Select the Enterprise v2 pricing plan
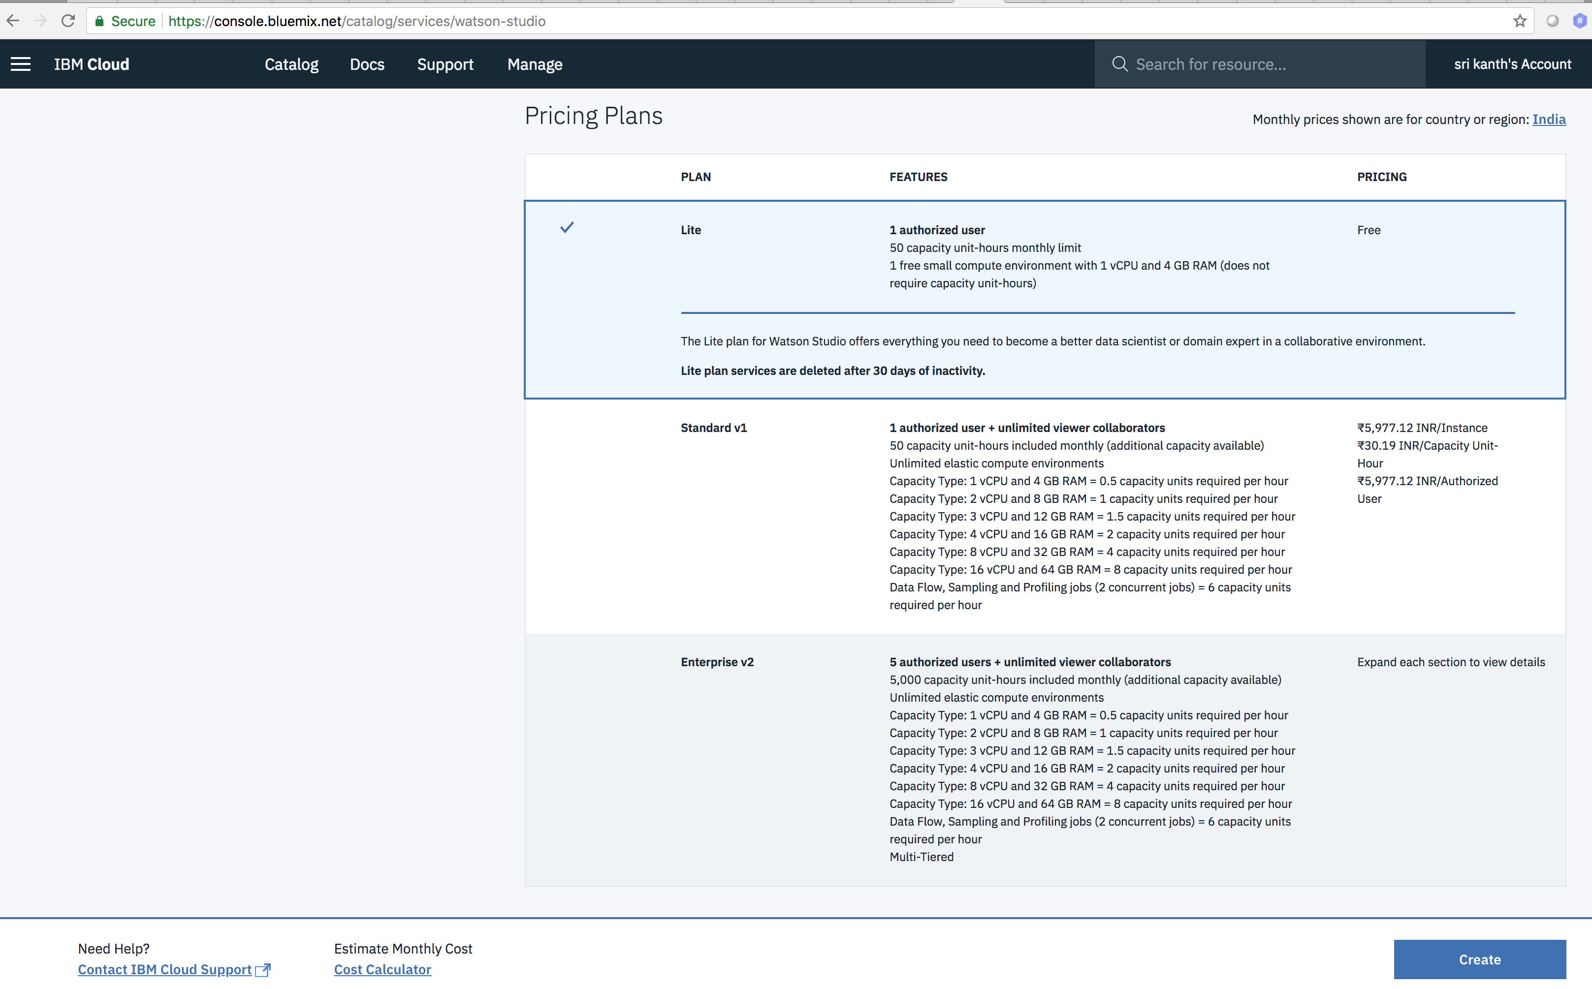1592x989 pixels. pos(1045,760)
